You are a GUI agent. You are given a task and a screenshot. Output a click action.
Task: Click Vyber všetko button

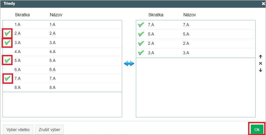[18, 130]
